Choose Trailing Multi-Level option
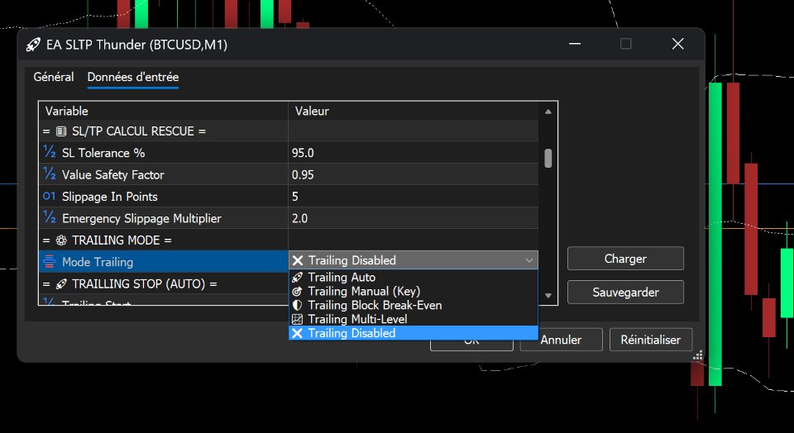 [x=414, y=319]
